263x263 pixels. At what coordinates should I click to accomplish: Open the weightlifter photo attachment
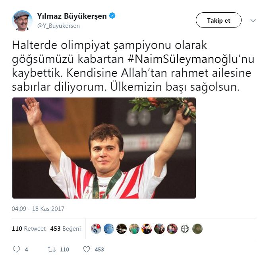click(104, 148)
